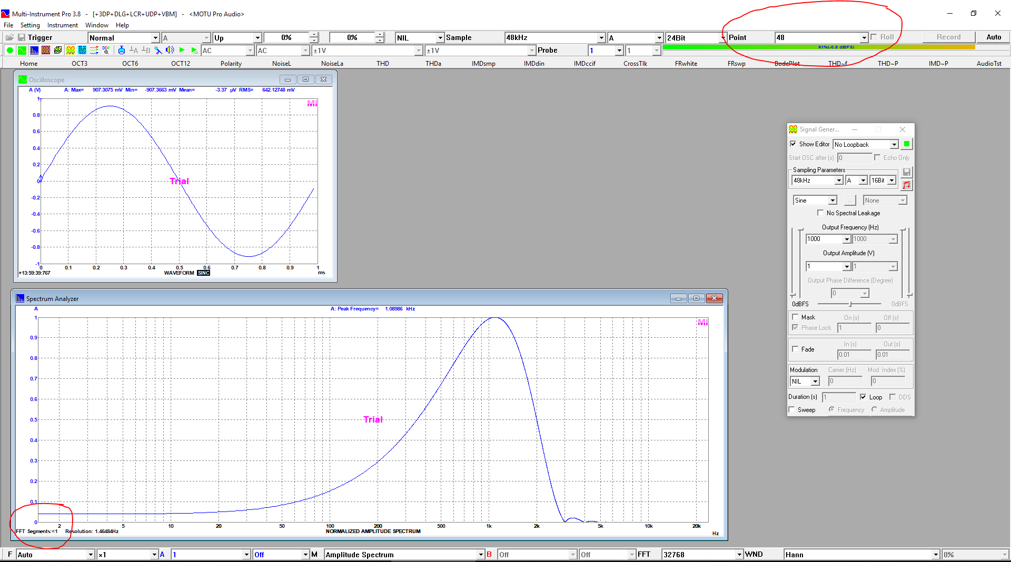Open the Window menu
The height and width of the screenshot is (562, 1011).
97,25
